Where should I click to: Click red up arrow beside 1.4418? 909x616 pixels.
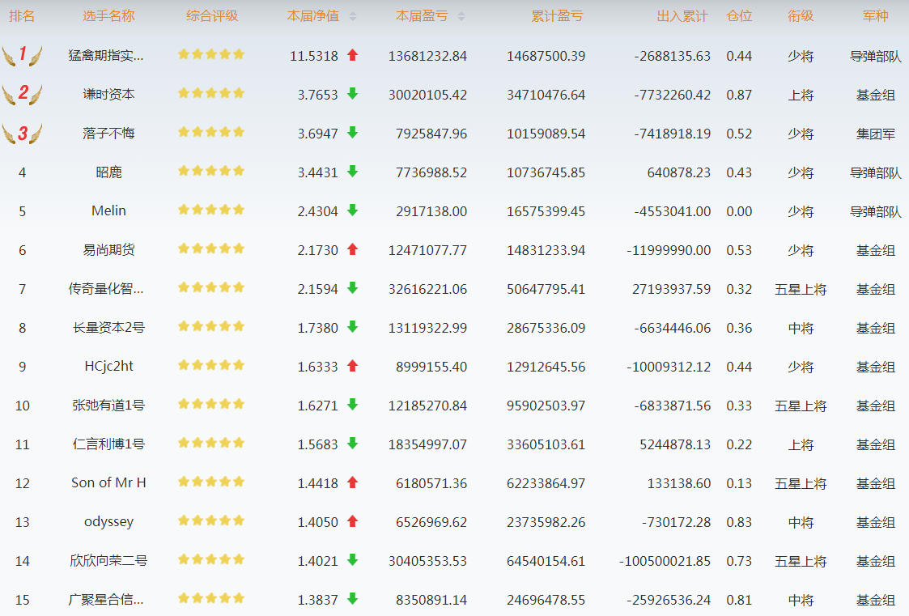click(352, 482)
